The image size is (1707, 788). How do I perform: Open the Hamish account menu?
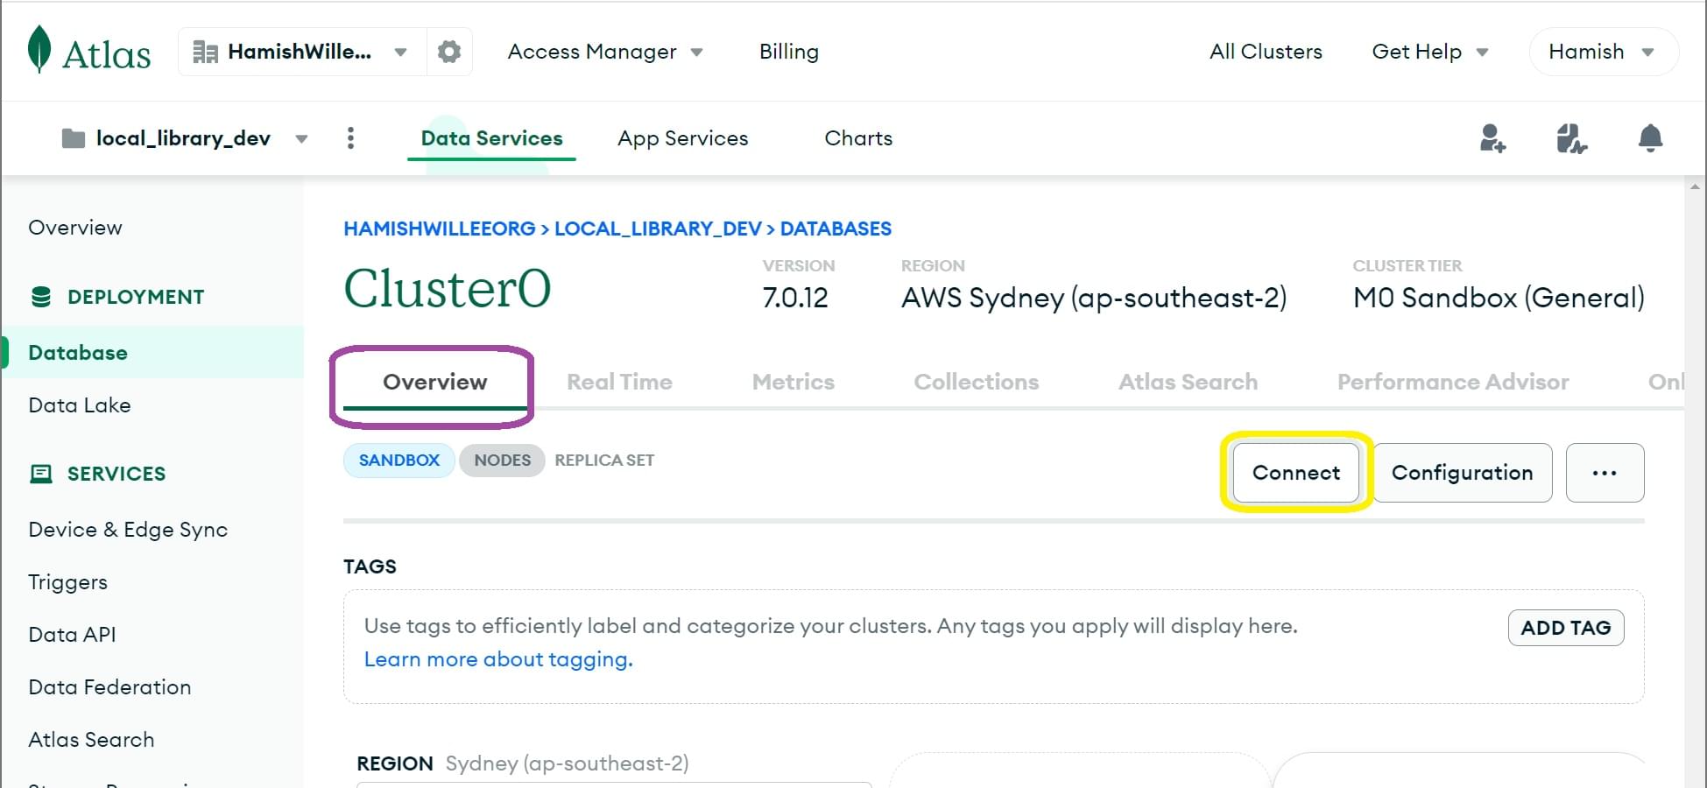[x=1602, y=51]
